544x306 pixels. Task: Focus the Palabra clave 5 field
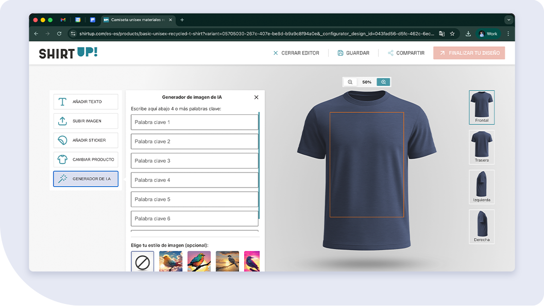tap(194, 199)
